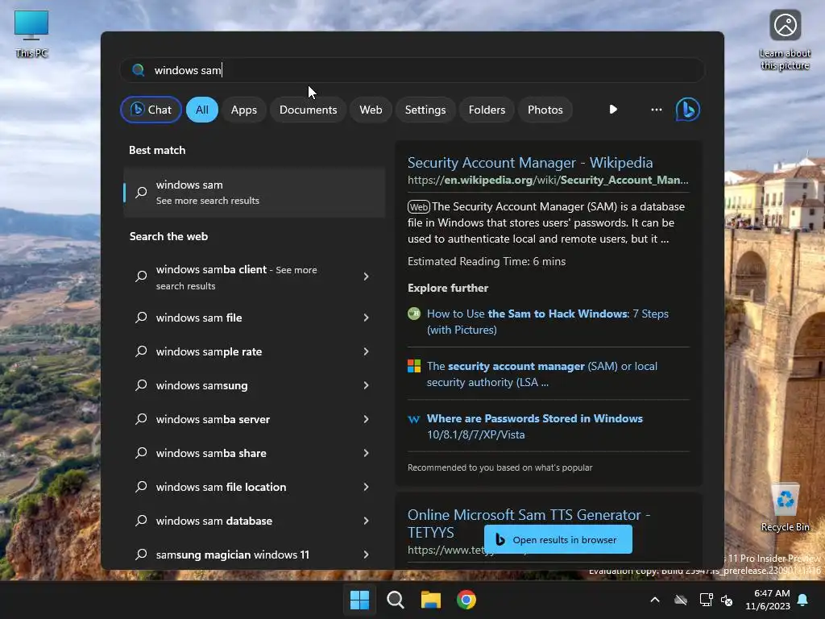Click taskbar Search icon
The image size is (825, 619).
(x=395, y=600)
